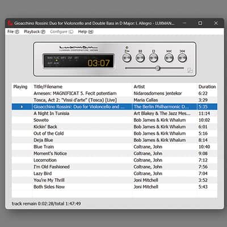This screenshot has height=227, width=227.
Task: Click the Play button on the player
Action: pos(127,58)
